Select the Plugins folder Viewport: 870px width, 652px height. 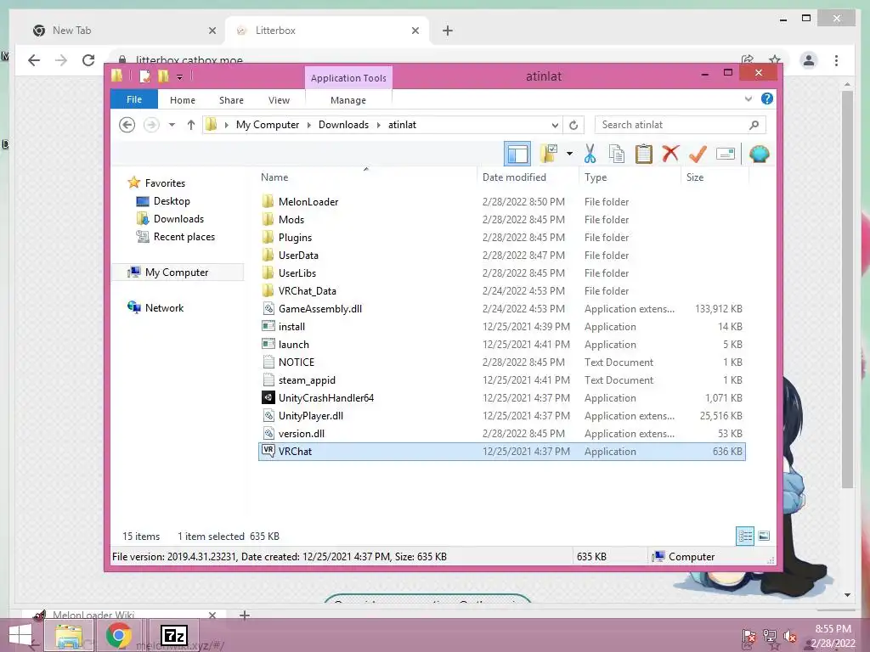295,238
